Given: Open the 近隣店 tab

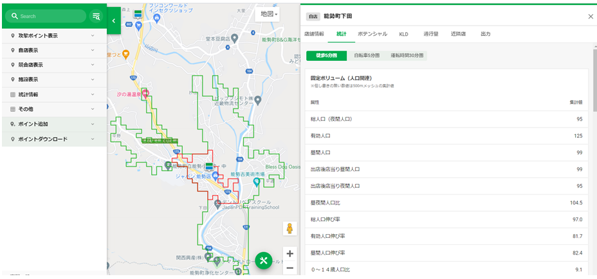Looking at the screenshot, I should pyautogui.click(x=458, y=34).
